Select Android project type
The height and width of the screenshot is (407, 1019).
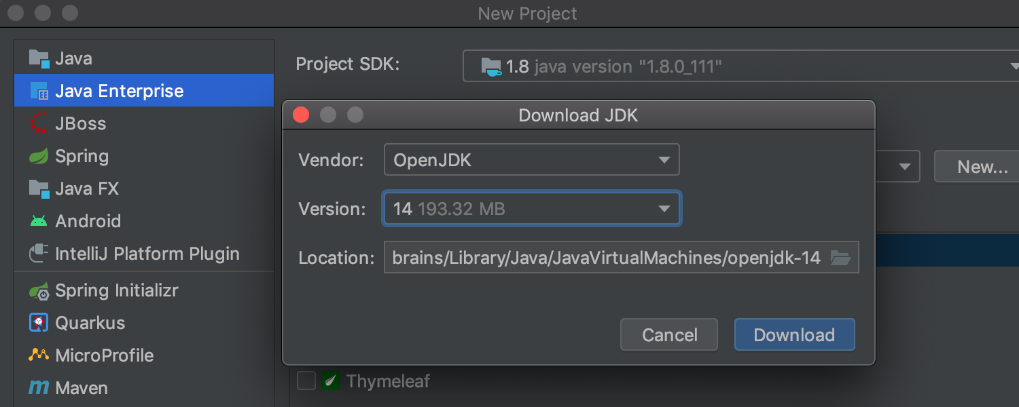click(144, 221)
